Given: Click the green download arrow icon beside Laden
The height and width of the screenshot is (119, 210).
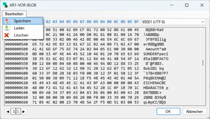Looking at the screenshot, I should [x=7, y=28].
